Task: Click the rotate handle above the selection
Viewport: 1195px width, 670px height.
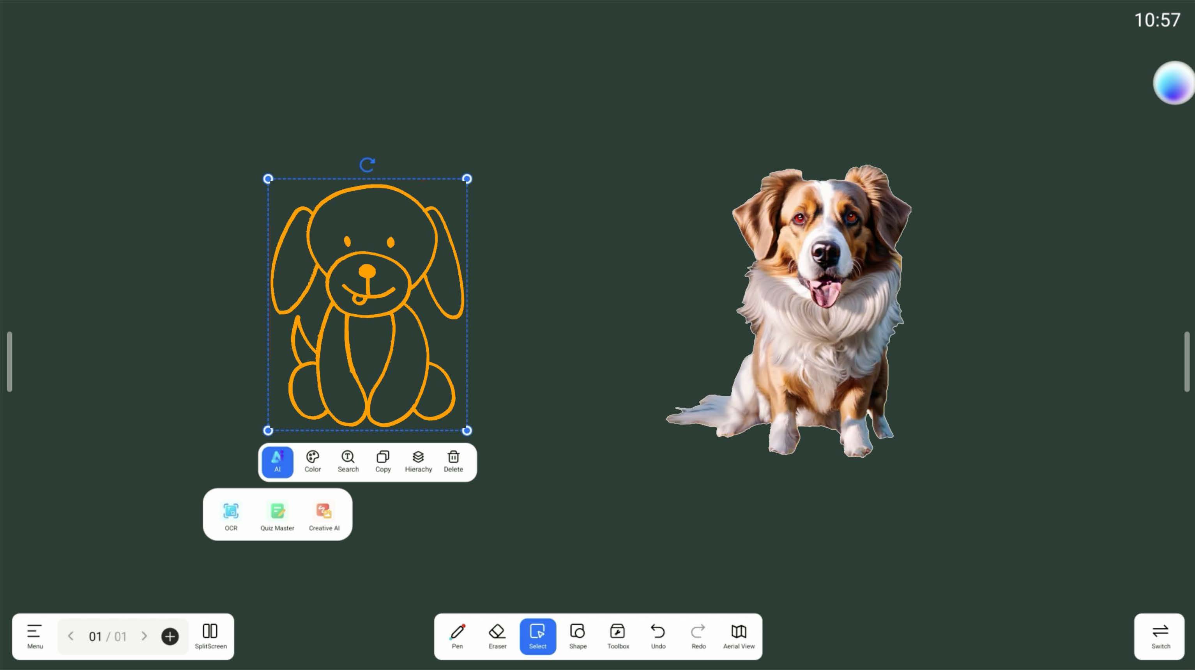Action: (367, 164)
